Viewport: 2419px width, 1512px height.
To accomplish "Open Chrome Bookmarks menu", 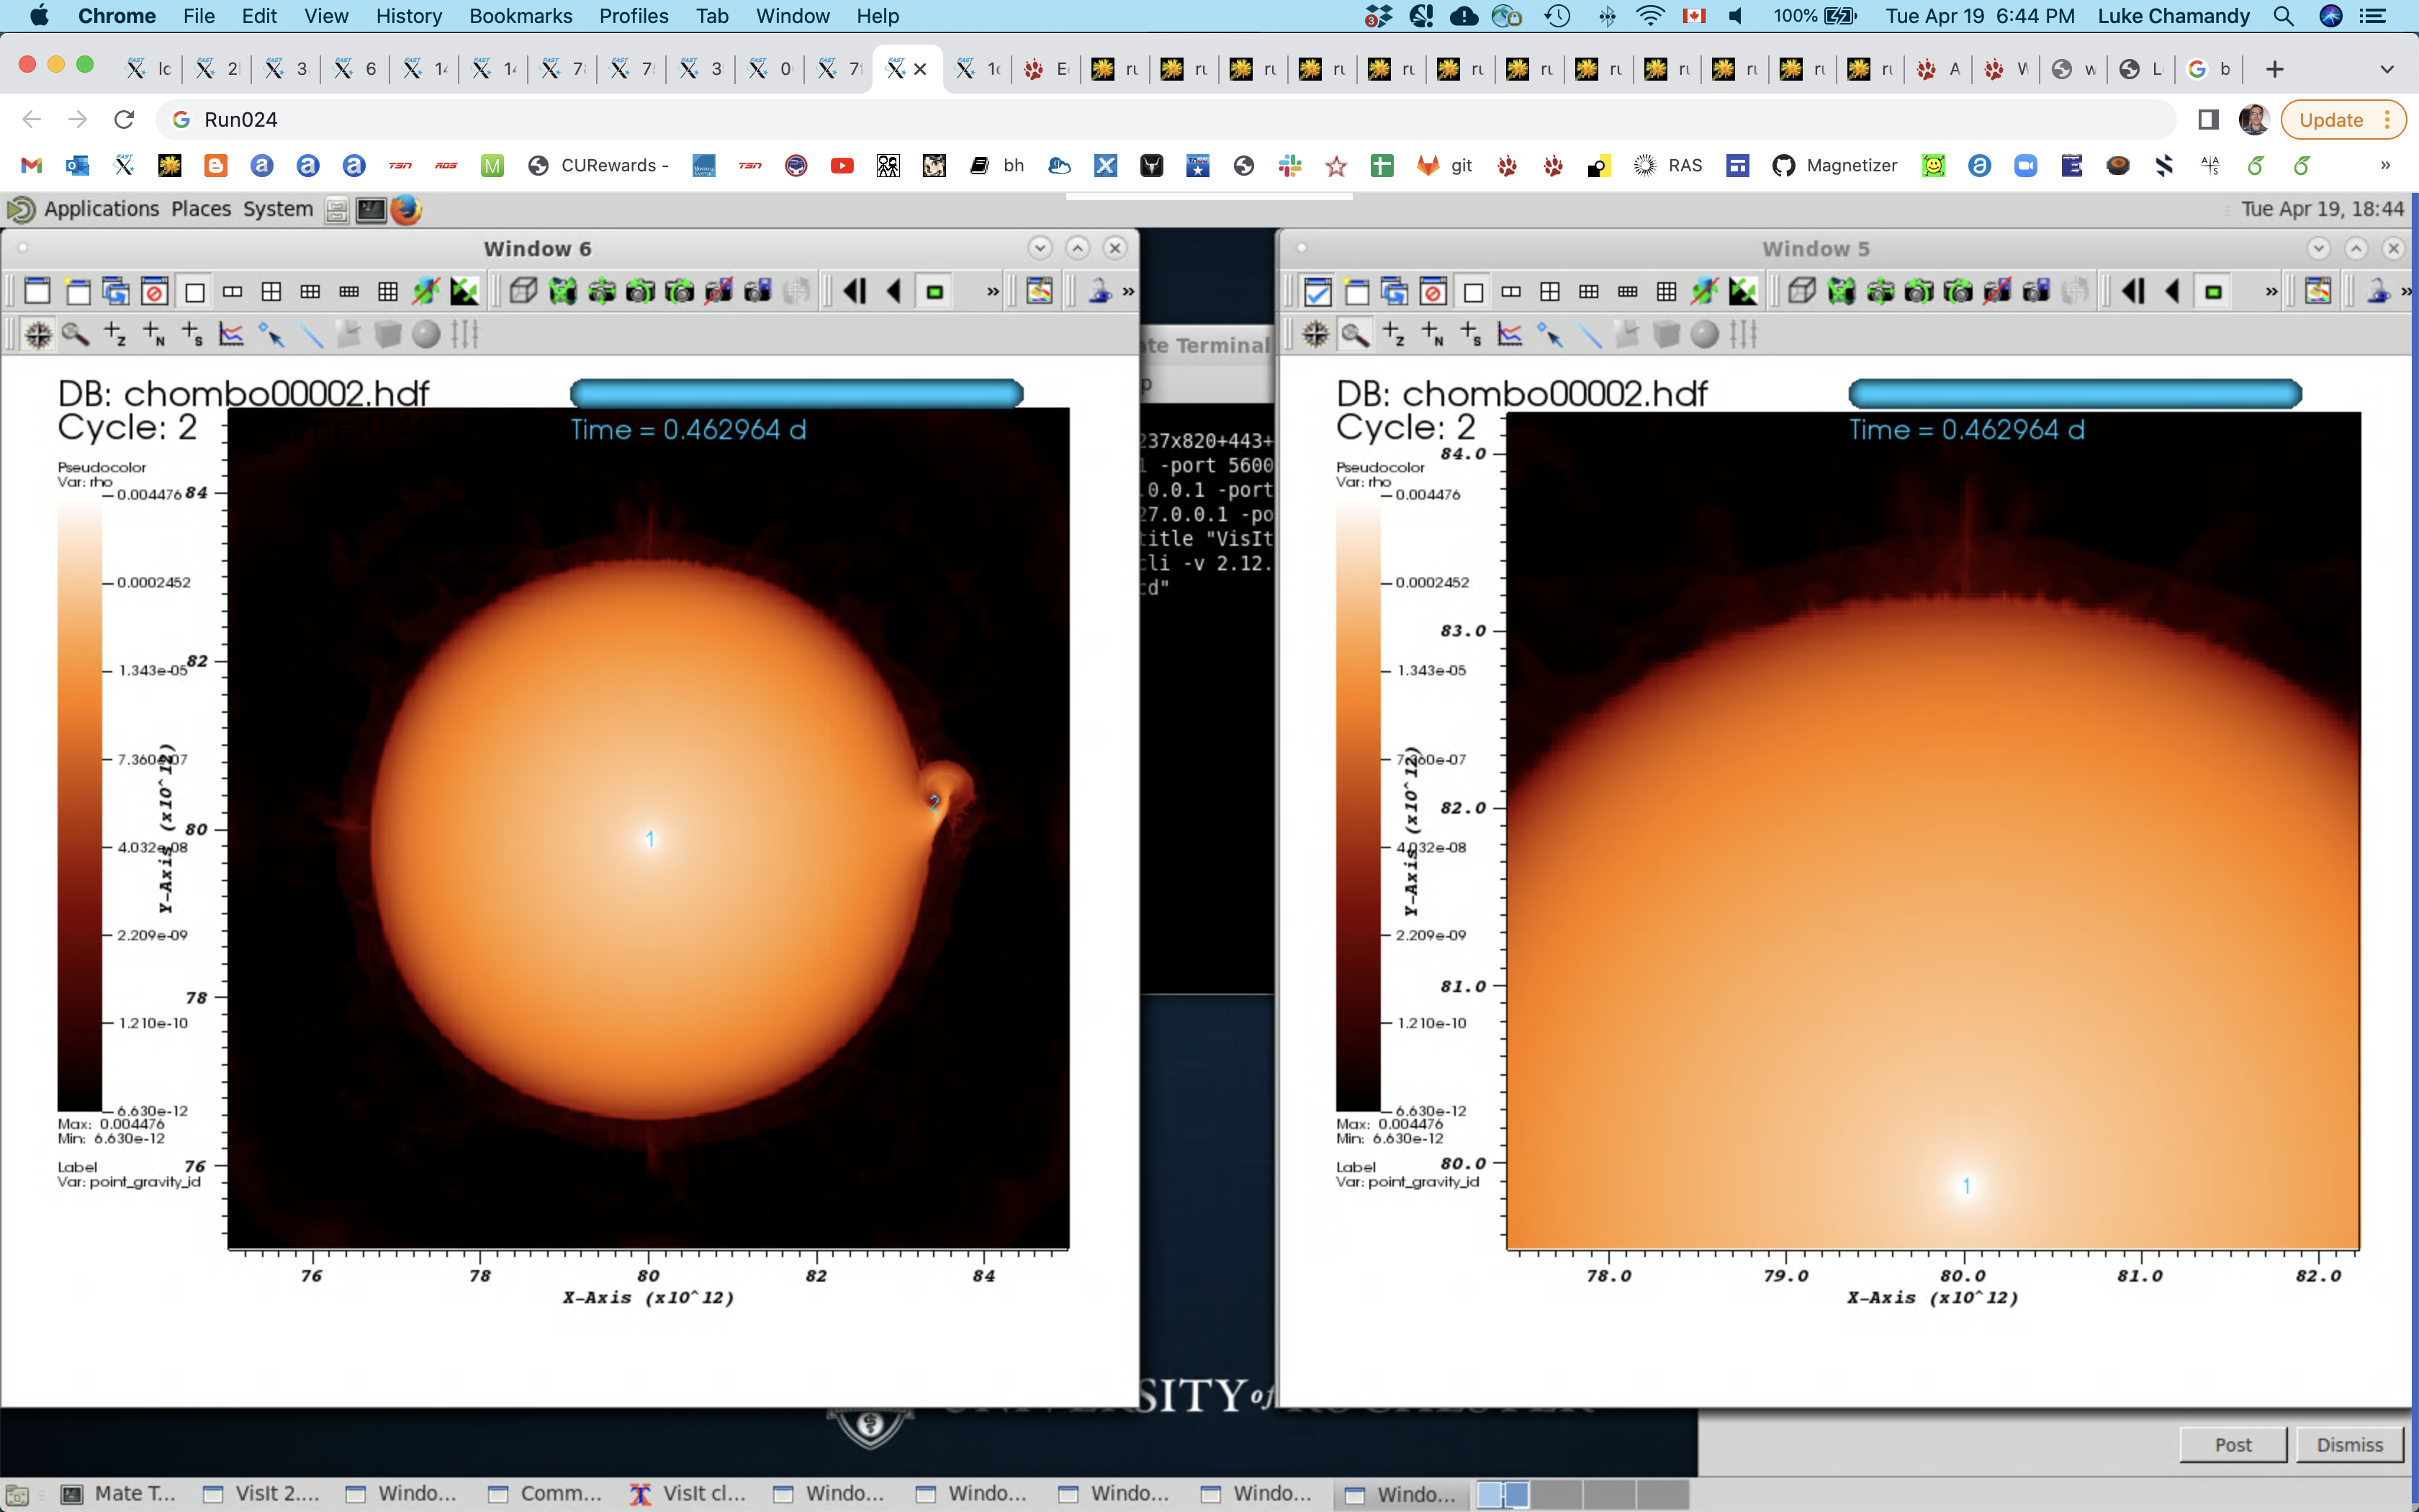I will 521,16.
